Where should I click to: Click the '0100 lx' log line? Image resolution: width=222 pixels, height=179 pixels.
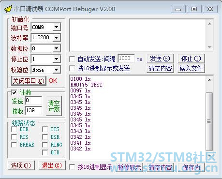click(80, 79)
